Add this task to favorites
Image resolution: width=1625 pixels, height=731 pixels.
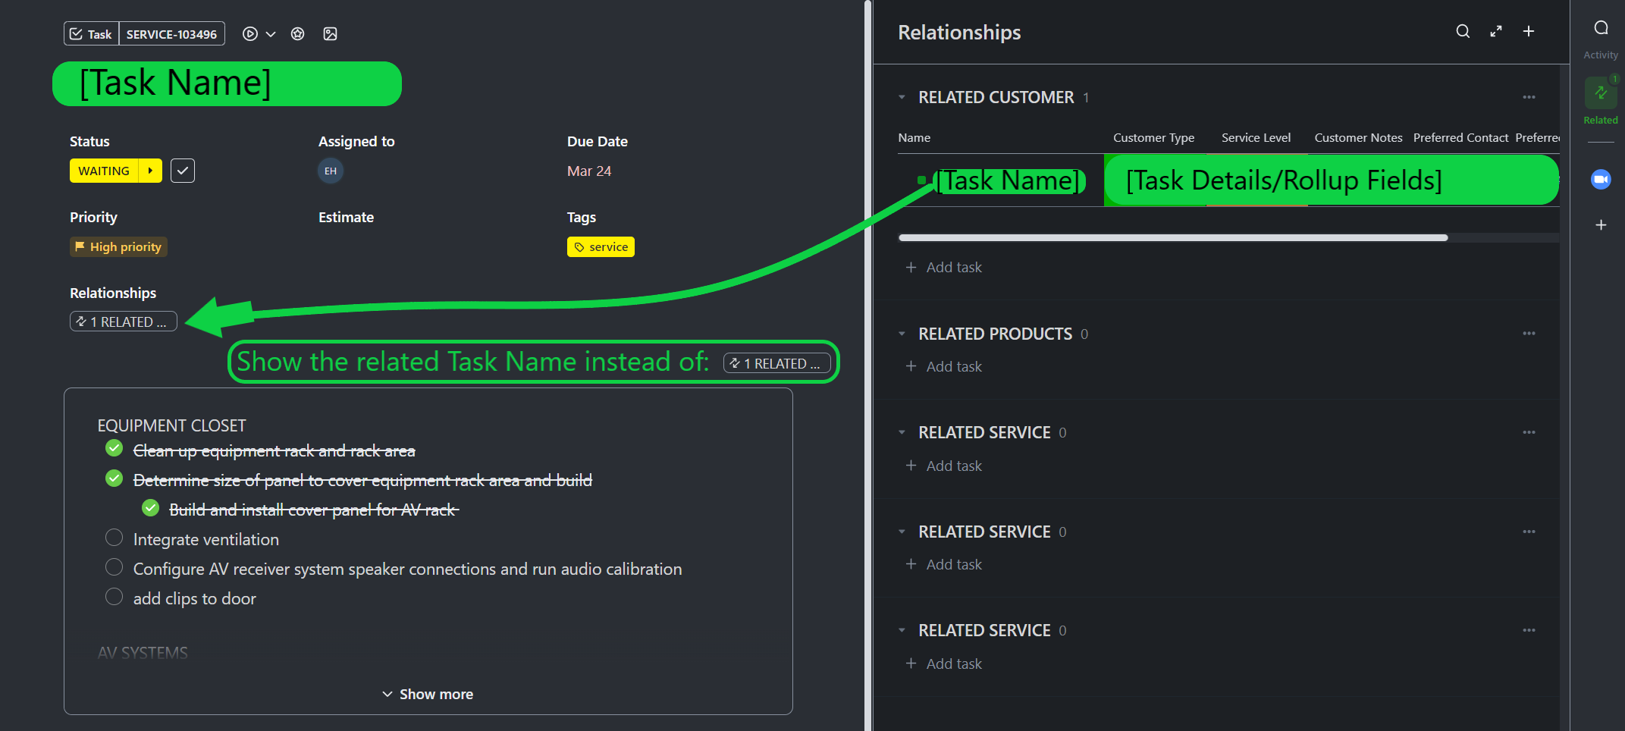tap(297, 33)
